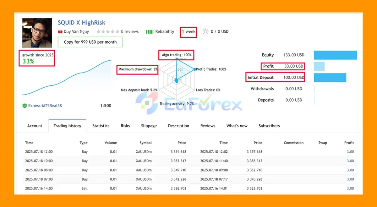Click the row timed 2025.07.18 07:00
The height and width of the screenshot is (207, 377).
[x=189, y=179]
